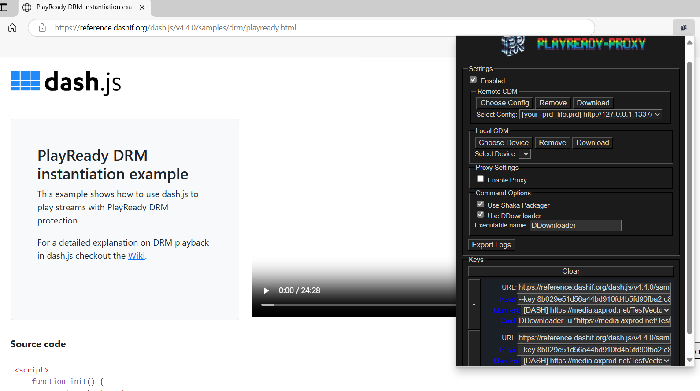Screen dimensions: 700x391
Task: Click the Choose Device button
Action: coord(504,143)
